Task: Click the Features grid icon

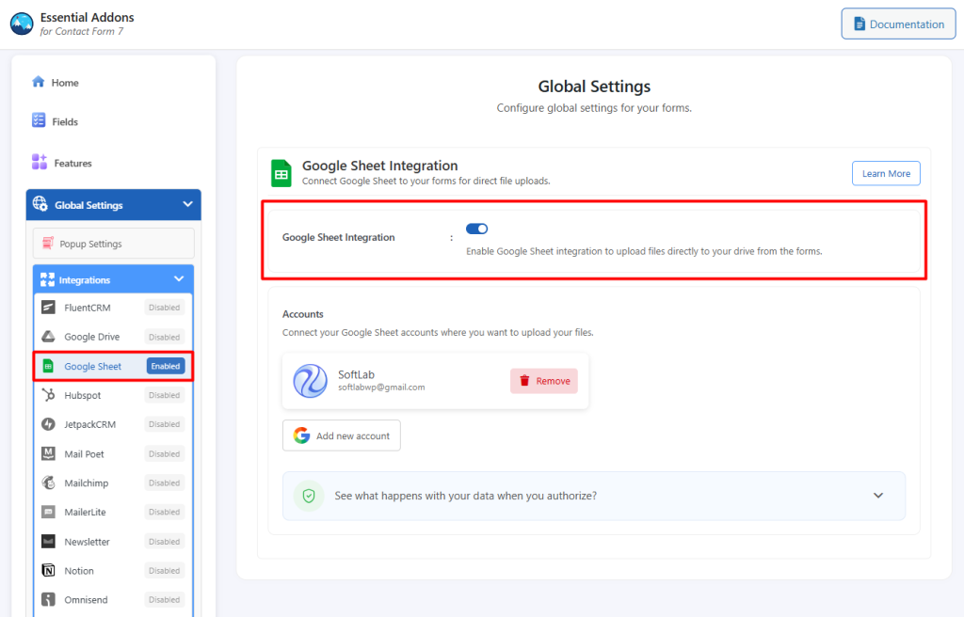Action: point(39,162)
